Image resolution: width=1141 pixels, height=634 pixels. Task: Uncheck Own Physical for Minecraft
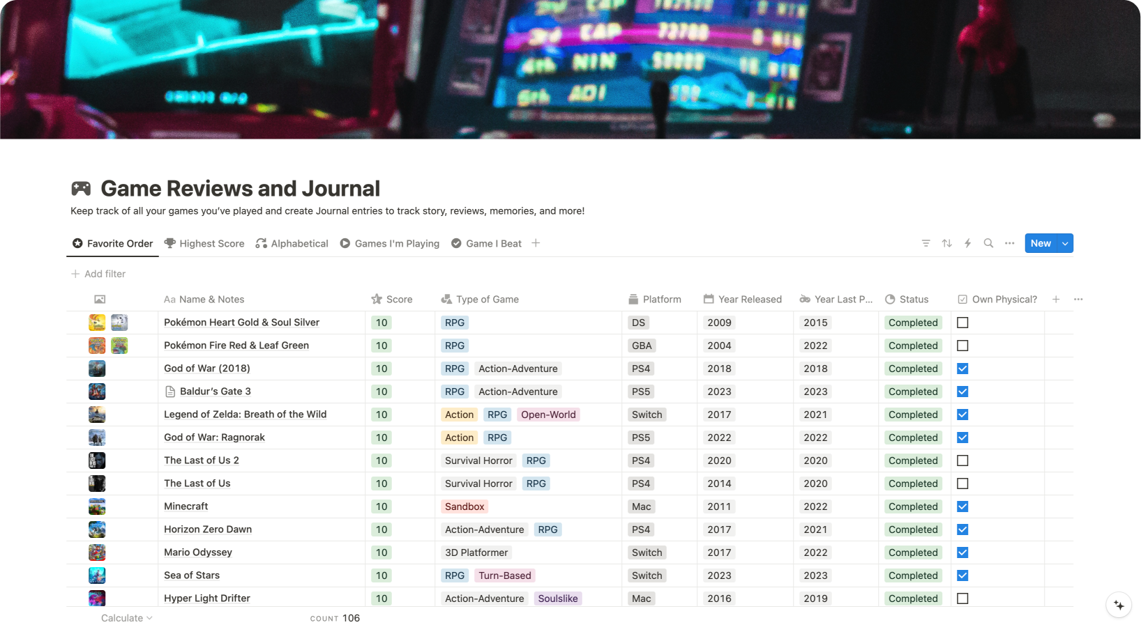pos(962,507)
